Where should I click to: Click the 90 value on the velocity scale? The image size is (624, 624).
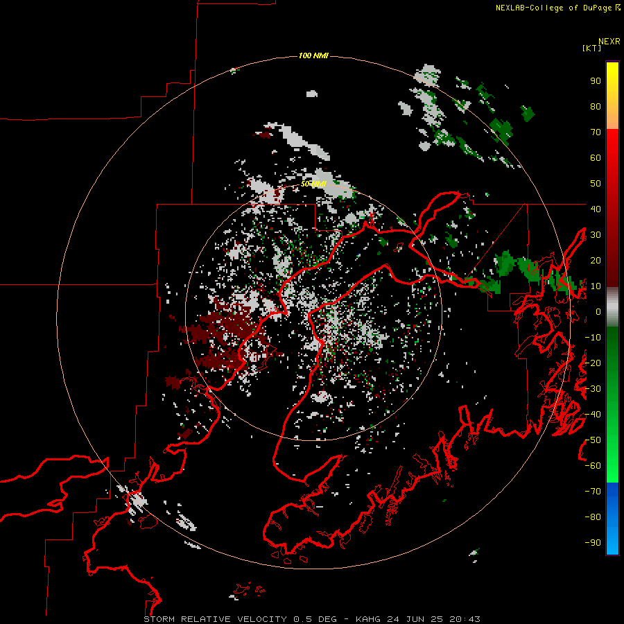pyautogui.click(x=596, y=81)
